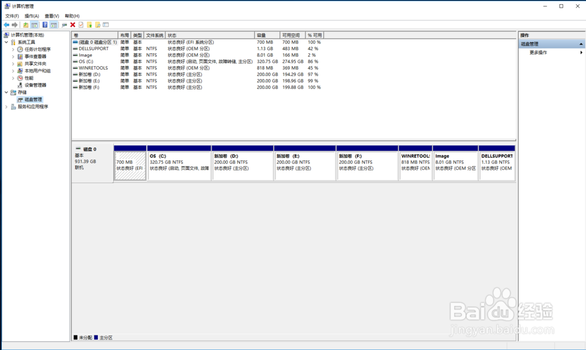Viewport: 586px width, 350px height.
Task: Click the Properties checkmark page icon
Action: [81, 25]
